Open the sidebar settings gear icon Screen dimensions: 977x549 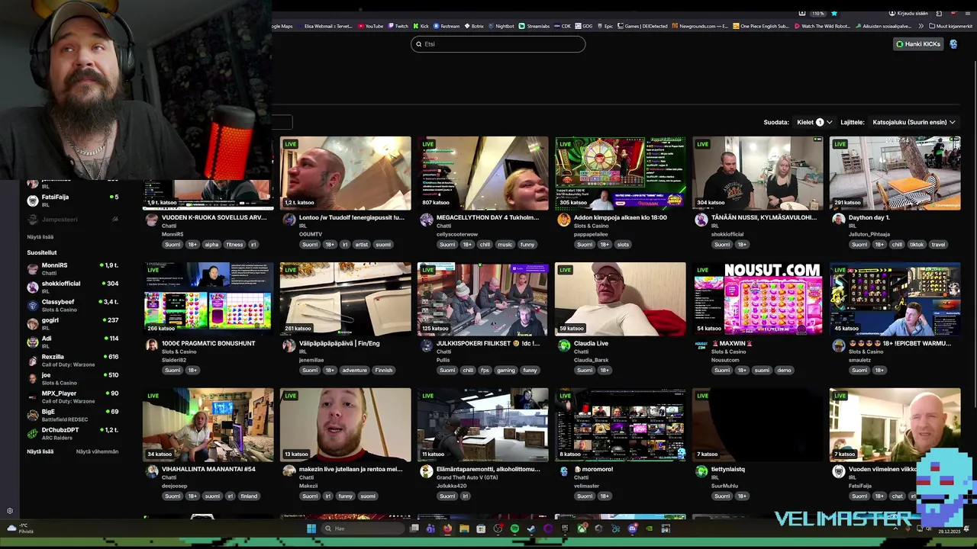[x=10, y=511]
